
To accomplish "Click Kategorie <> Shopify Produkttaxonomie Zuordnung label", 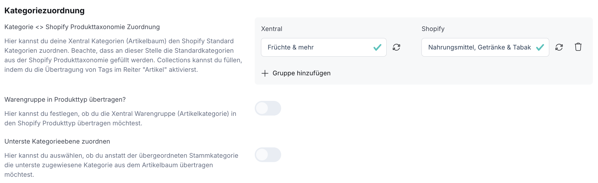I will (x=82, y=27).
